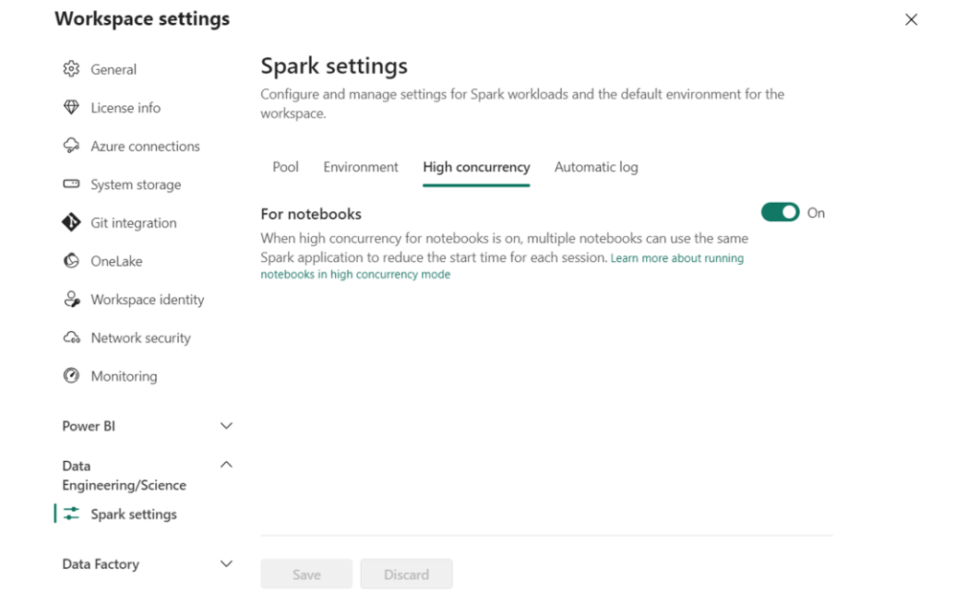Image resolution: width=980 pixels, height=615 pixels.
Task: Open the Automatic log tab
Action: coord(596,166)
